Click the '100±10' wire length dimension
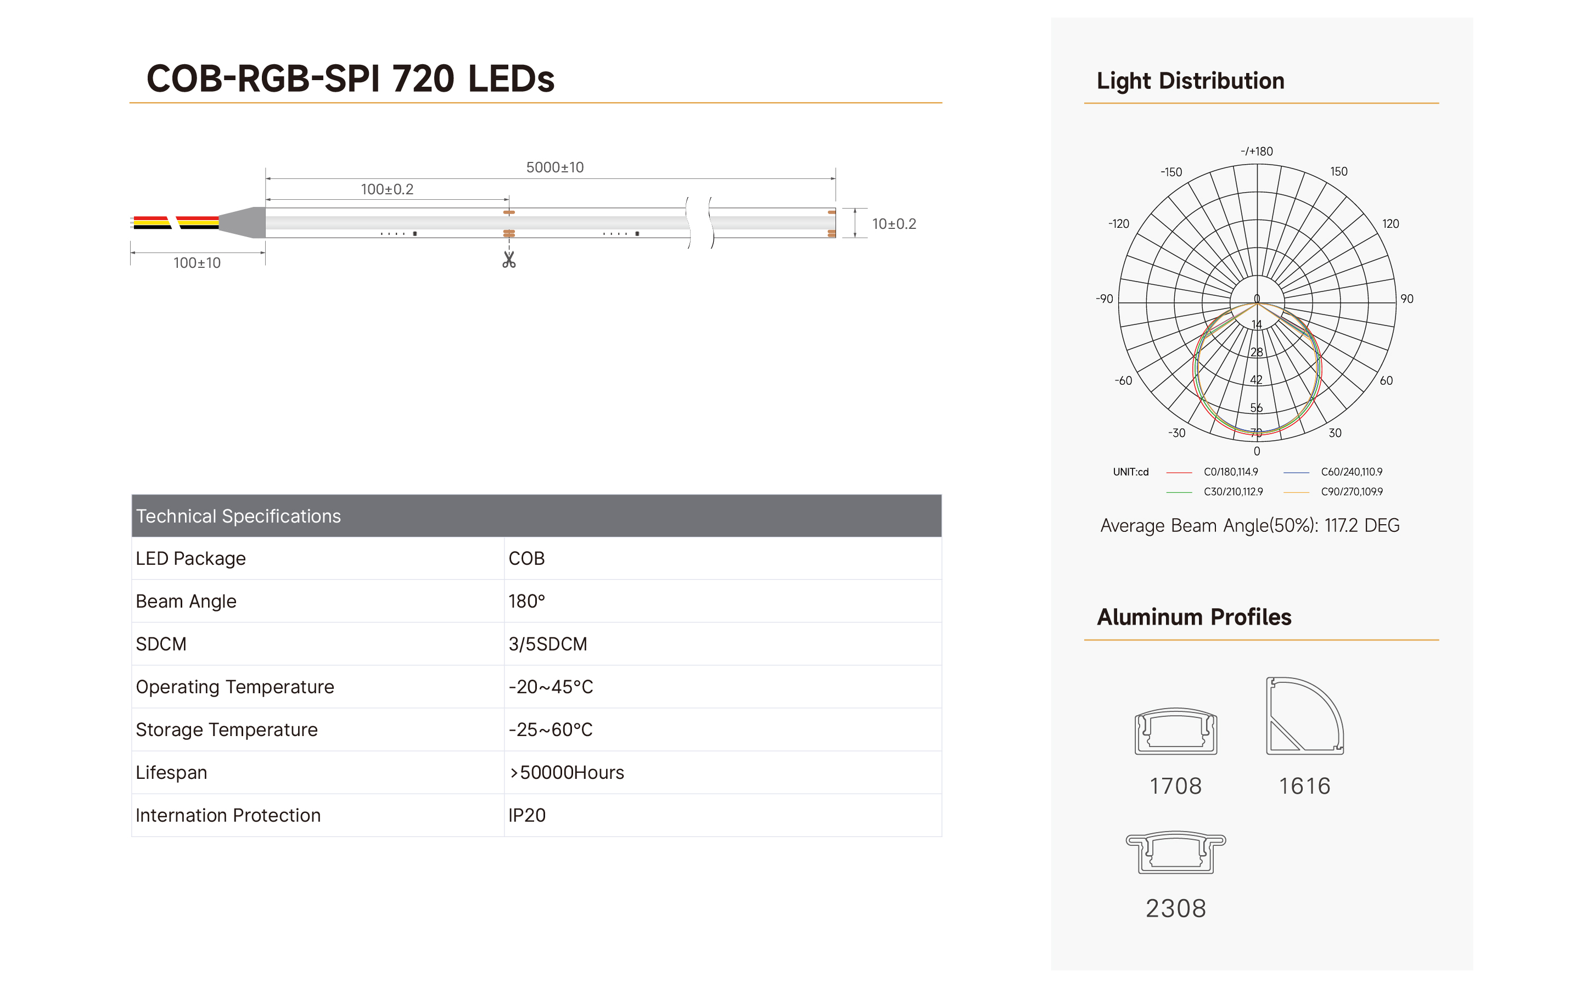This screenshot has height=988, width=1581. pos(197,263)
